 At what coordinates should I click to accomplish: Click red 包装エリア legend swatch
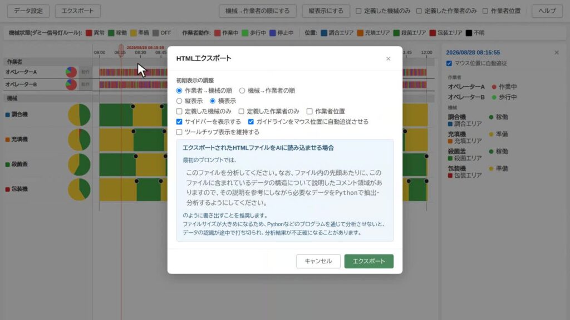pos(433,33)
